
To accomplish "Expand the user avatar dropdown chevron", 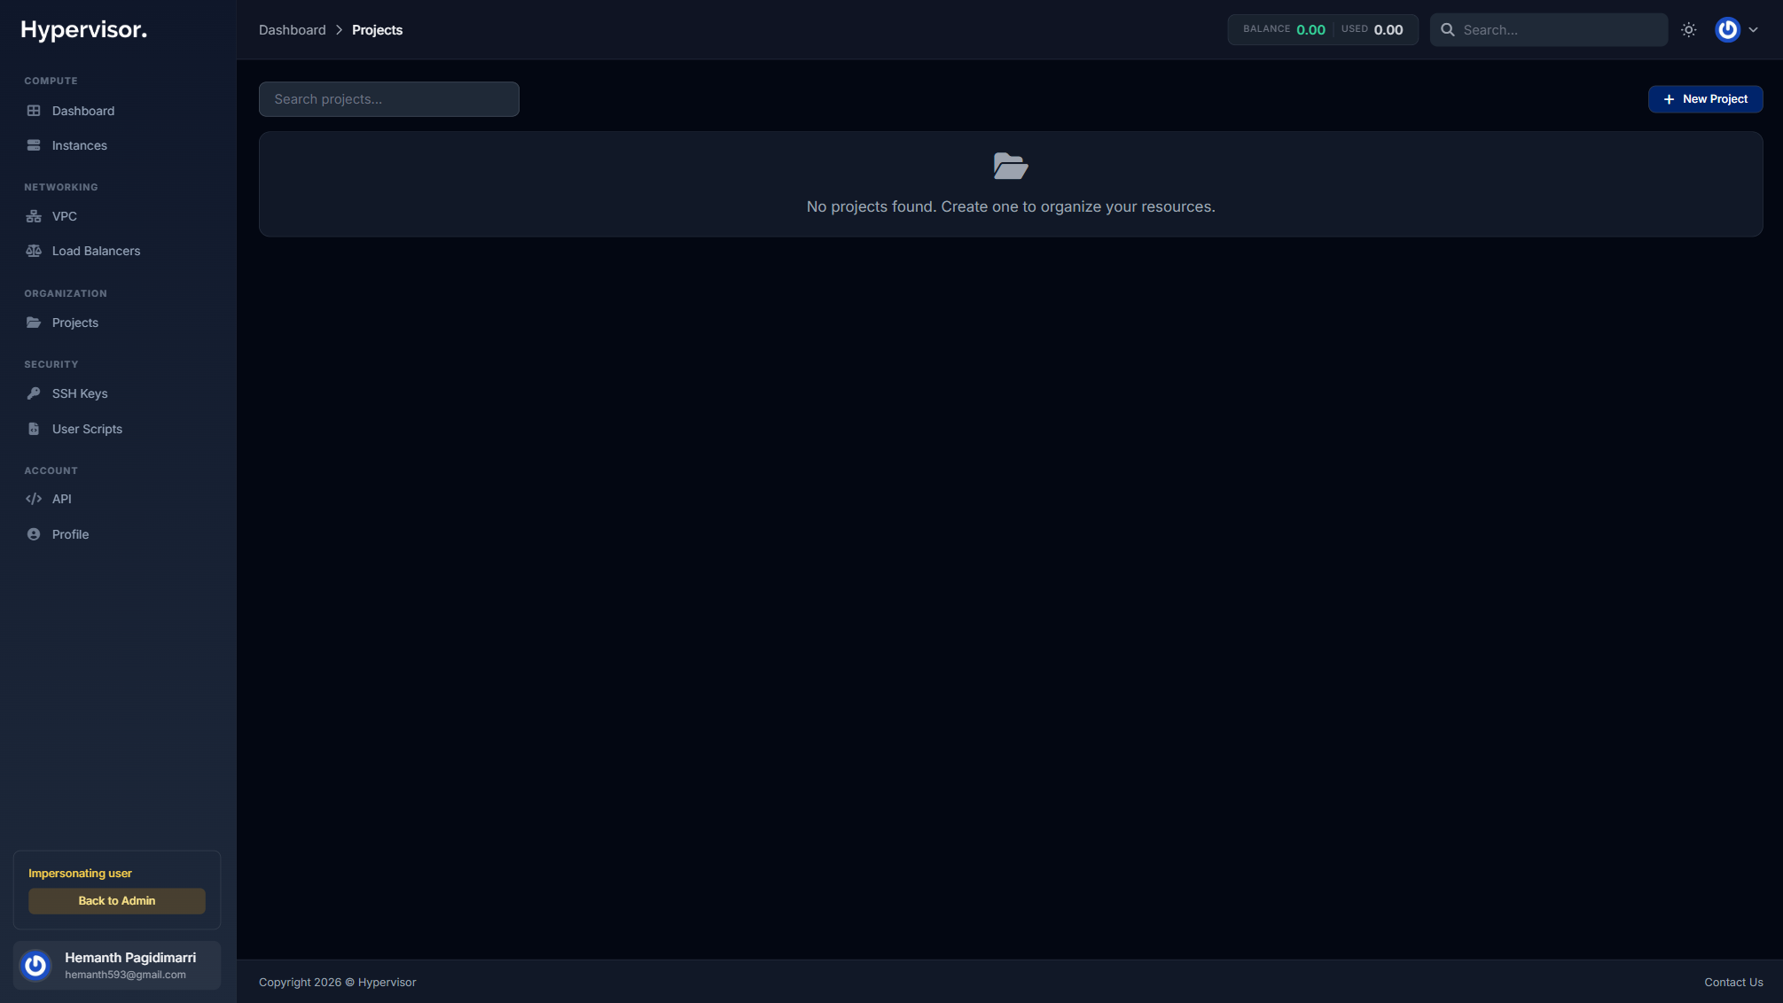I will (1753, 30).
